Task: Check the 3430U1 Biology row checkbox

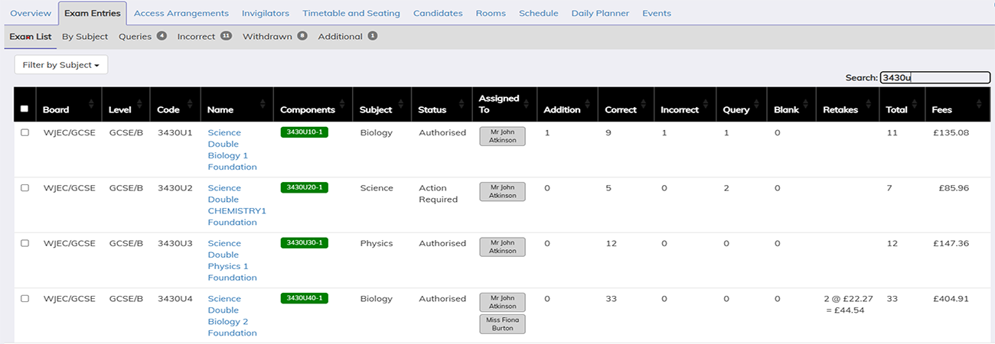Action: click(x=24, y=132)
